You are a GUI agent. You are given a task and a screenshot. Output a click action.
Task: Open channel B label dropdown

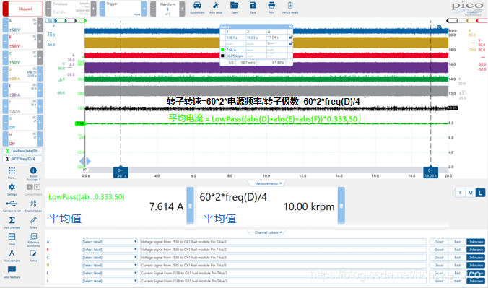pos(109,250)
